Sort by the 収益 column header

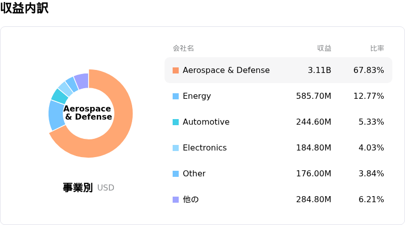click(324, 48)
